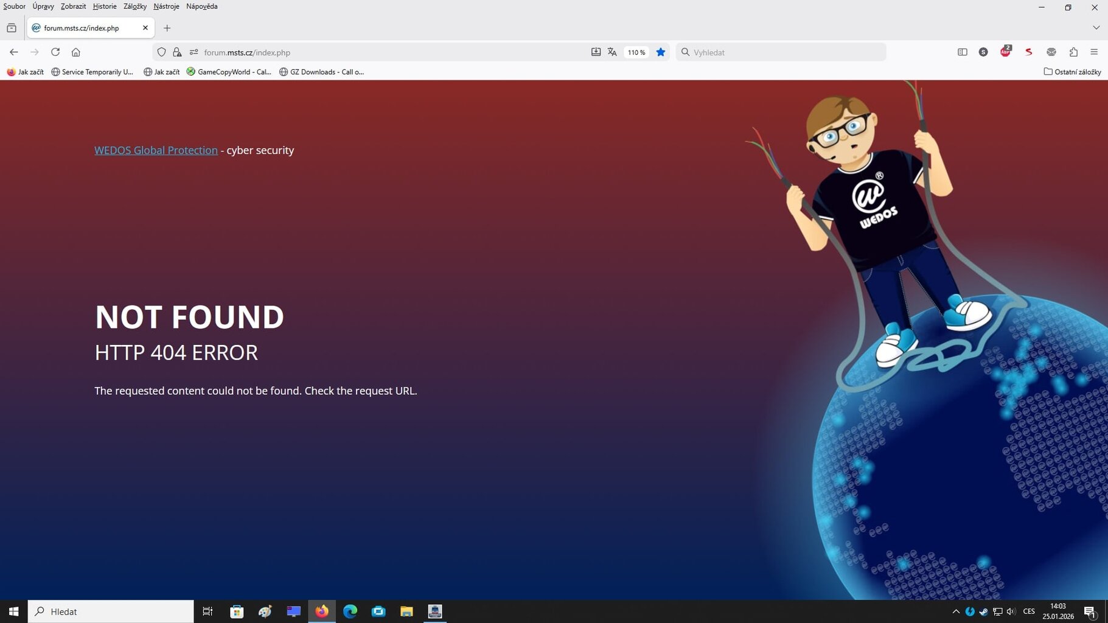Click the back navigation arrow
The width and height of the screenshot is (1108, 623).
point(14,52)
